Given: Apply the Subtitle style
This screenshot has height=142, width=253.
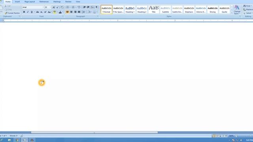Looking at the screenshot, I should click(165, 9).
